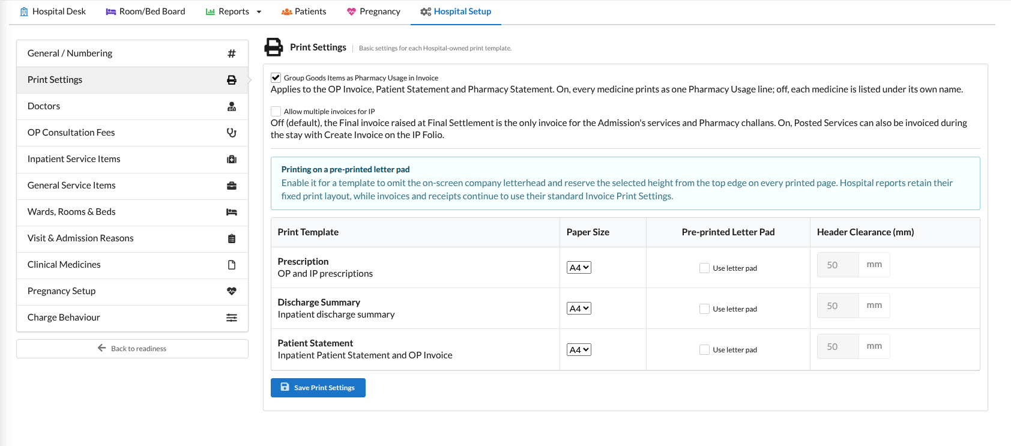Viewport: 1011px width, 446px height.
Task: Open Patient Statement paper size dropdown
Action: pos(579,349)
